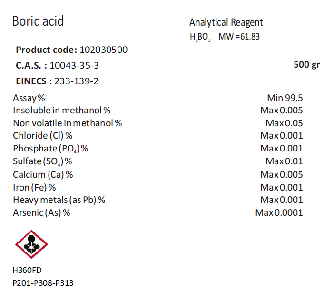Select the Insoluble in methanol % label
This screenshot has height=292, width=334.
[x=61, y=111]
